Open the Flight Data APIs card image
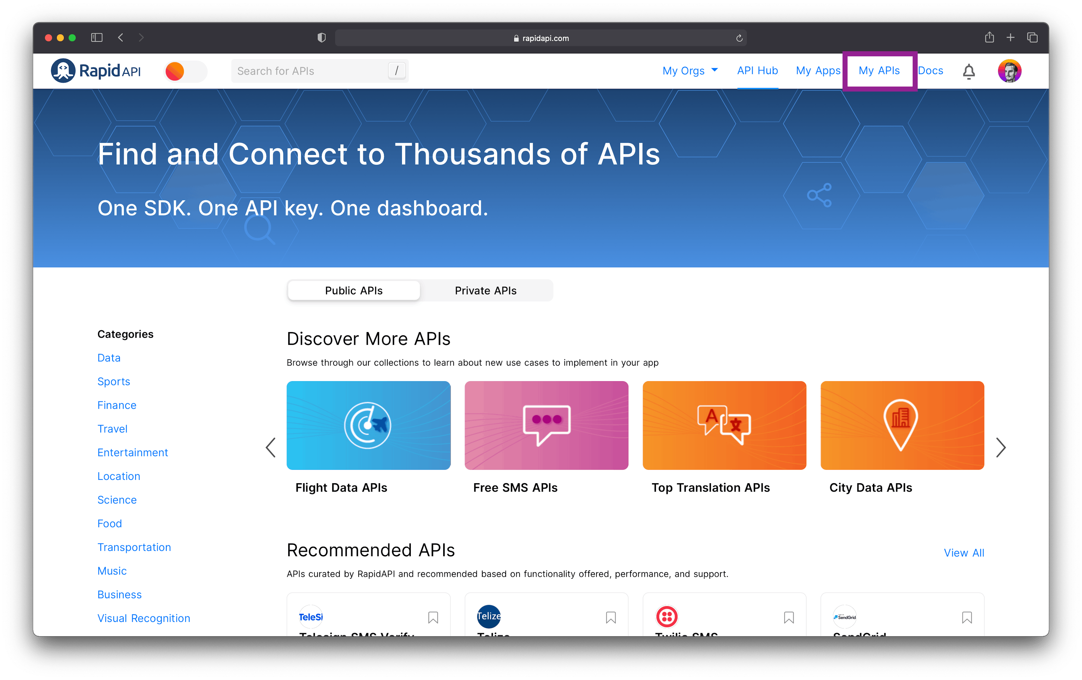Screen dimensions: 1082x680 [x=369, y=425]
